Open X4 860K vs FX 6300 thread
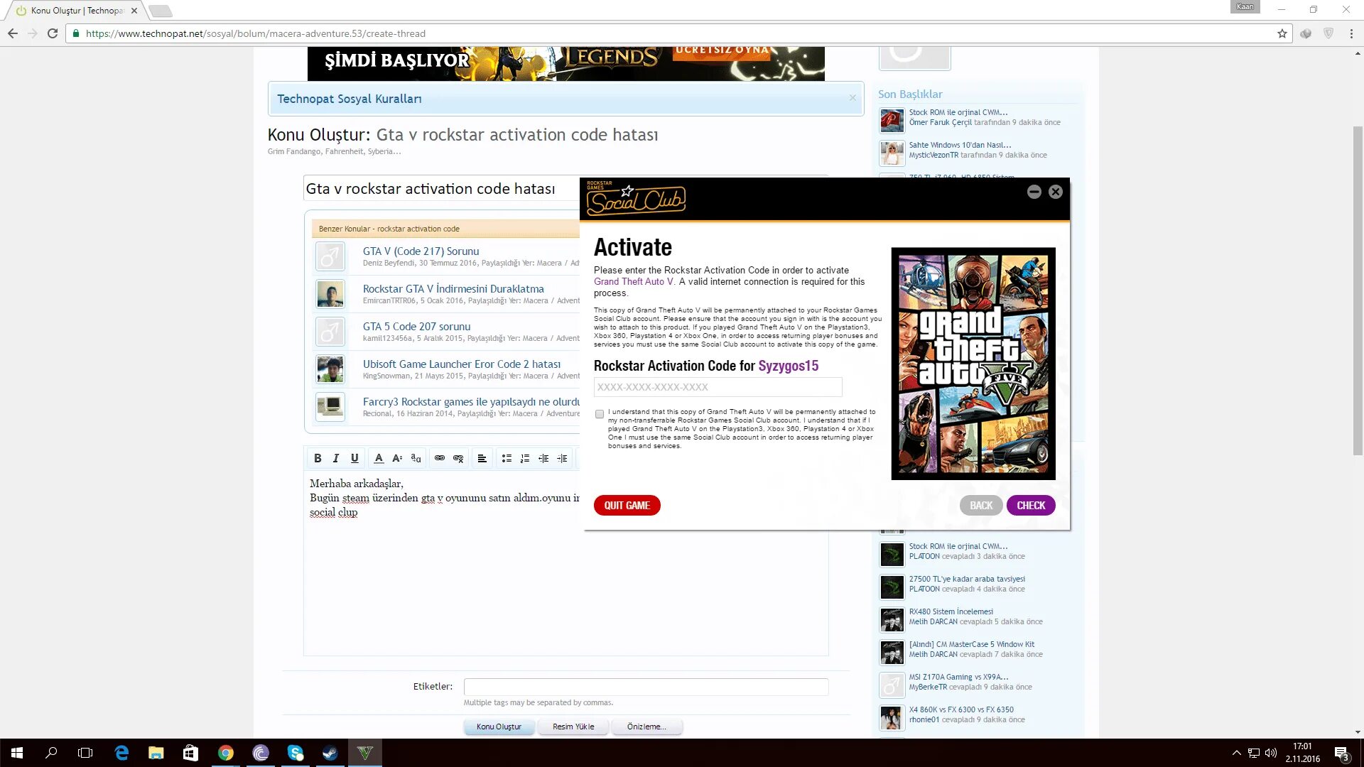Screen dimensions: 1364x767 pos(961,709)
